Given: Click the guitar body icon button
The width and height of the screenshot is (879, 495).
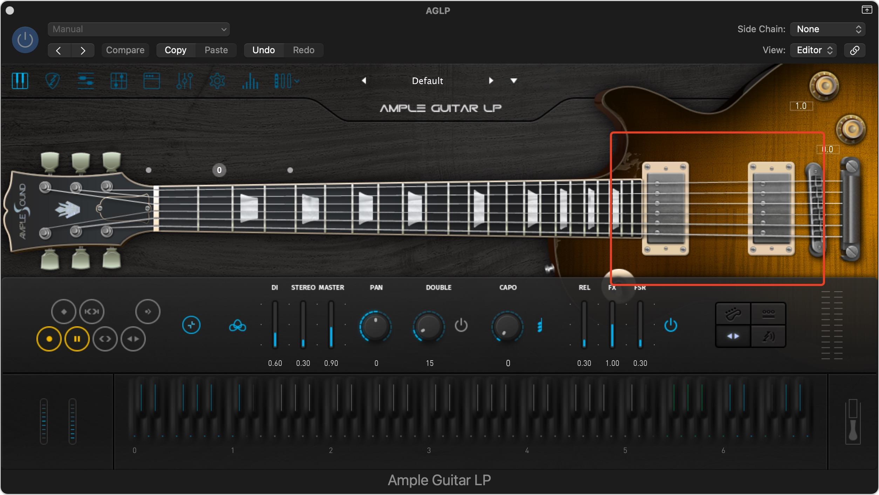Looking at the screenshot, I should (733, 314).
